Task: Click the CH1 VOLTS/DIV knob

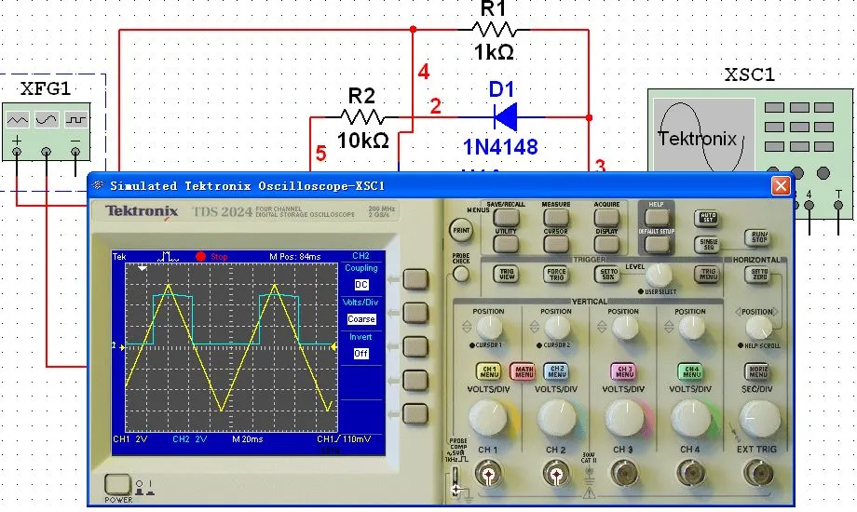Action: click(489, 419)
